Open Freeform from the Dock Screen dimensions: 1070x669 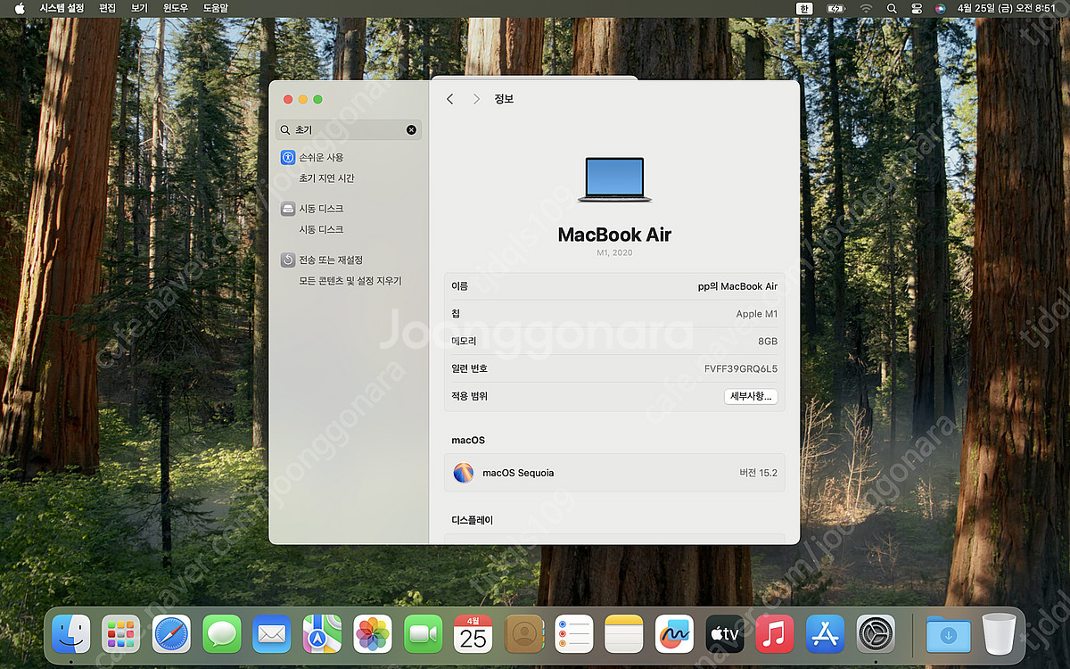[x=674, y=634]
